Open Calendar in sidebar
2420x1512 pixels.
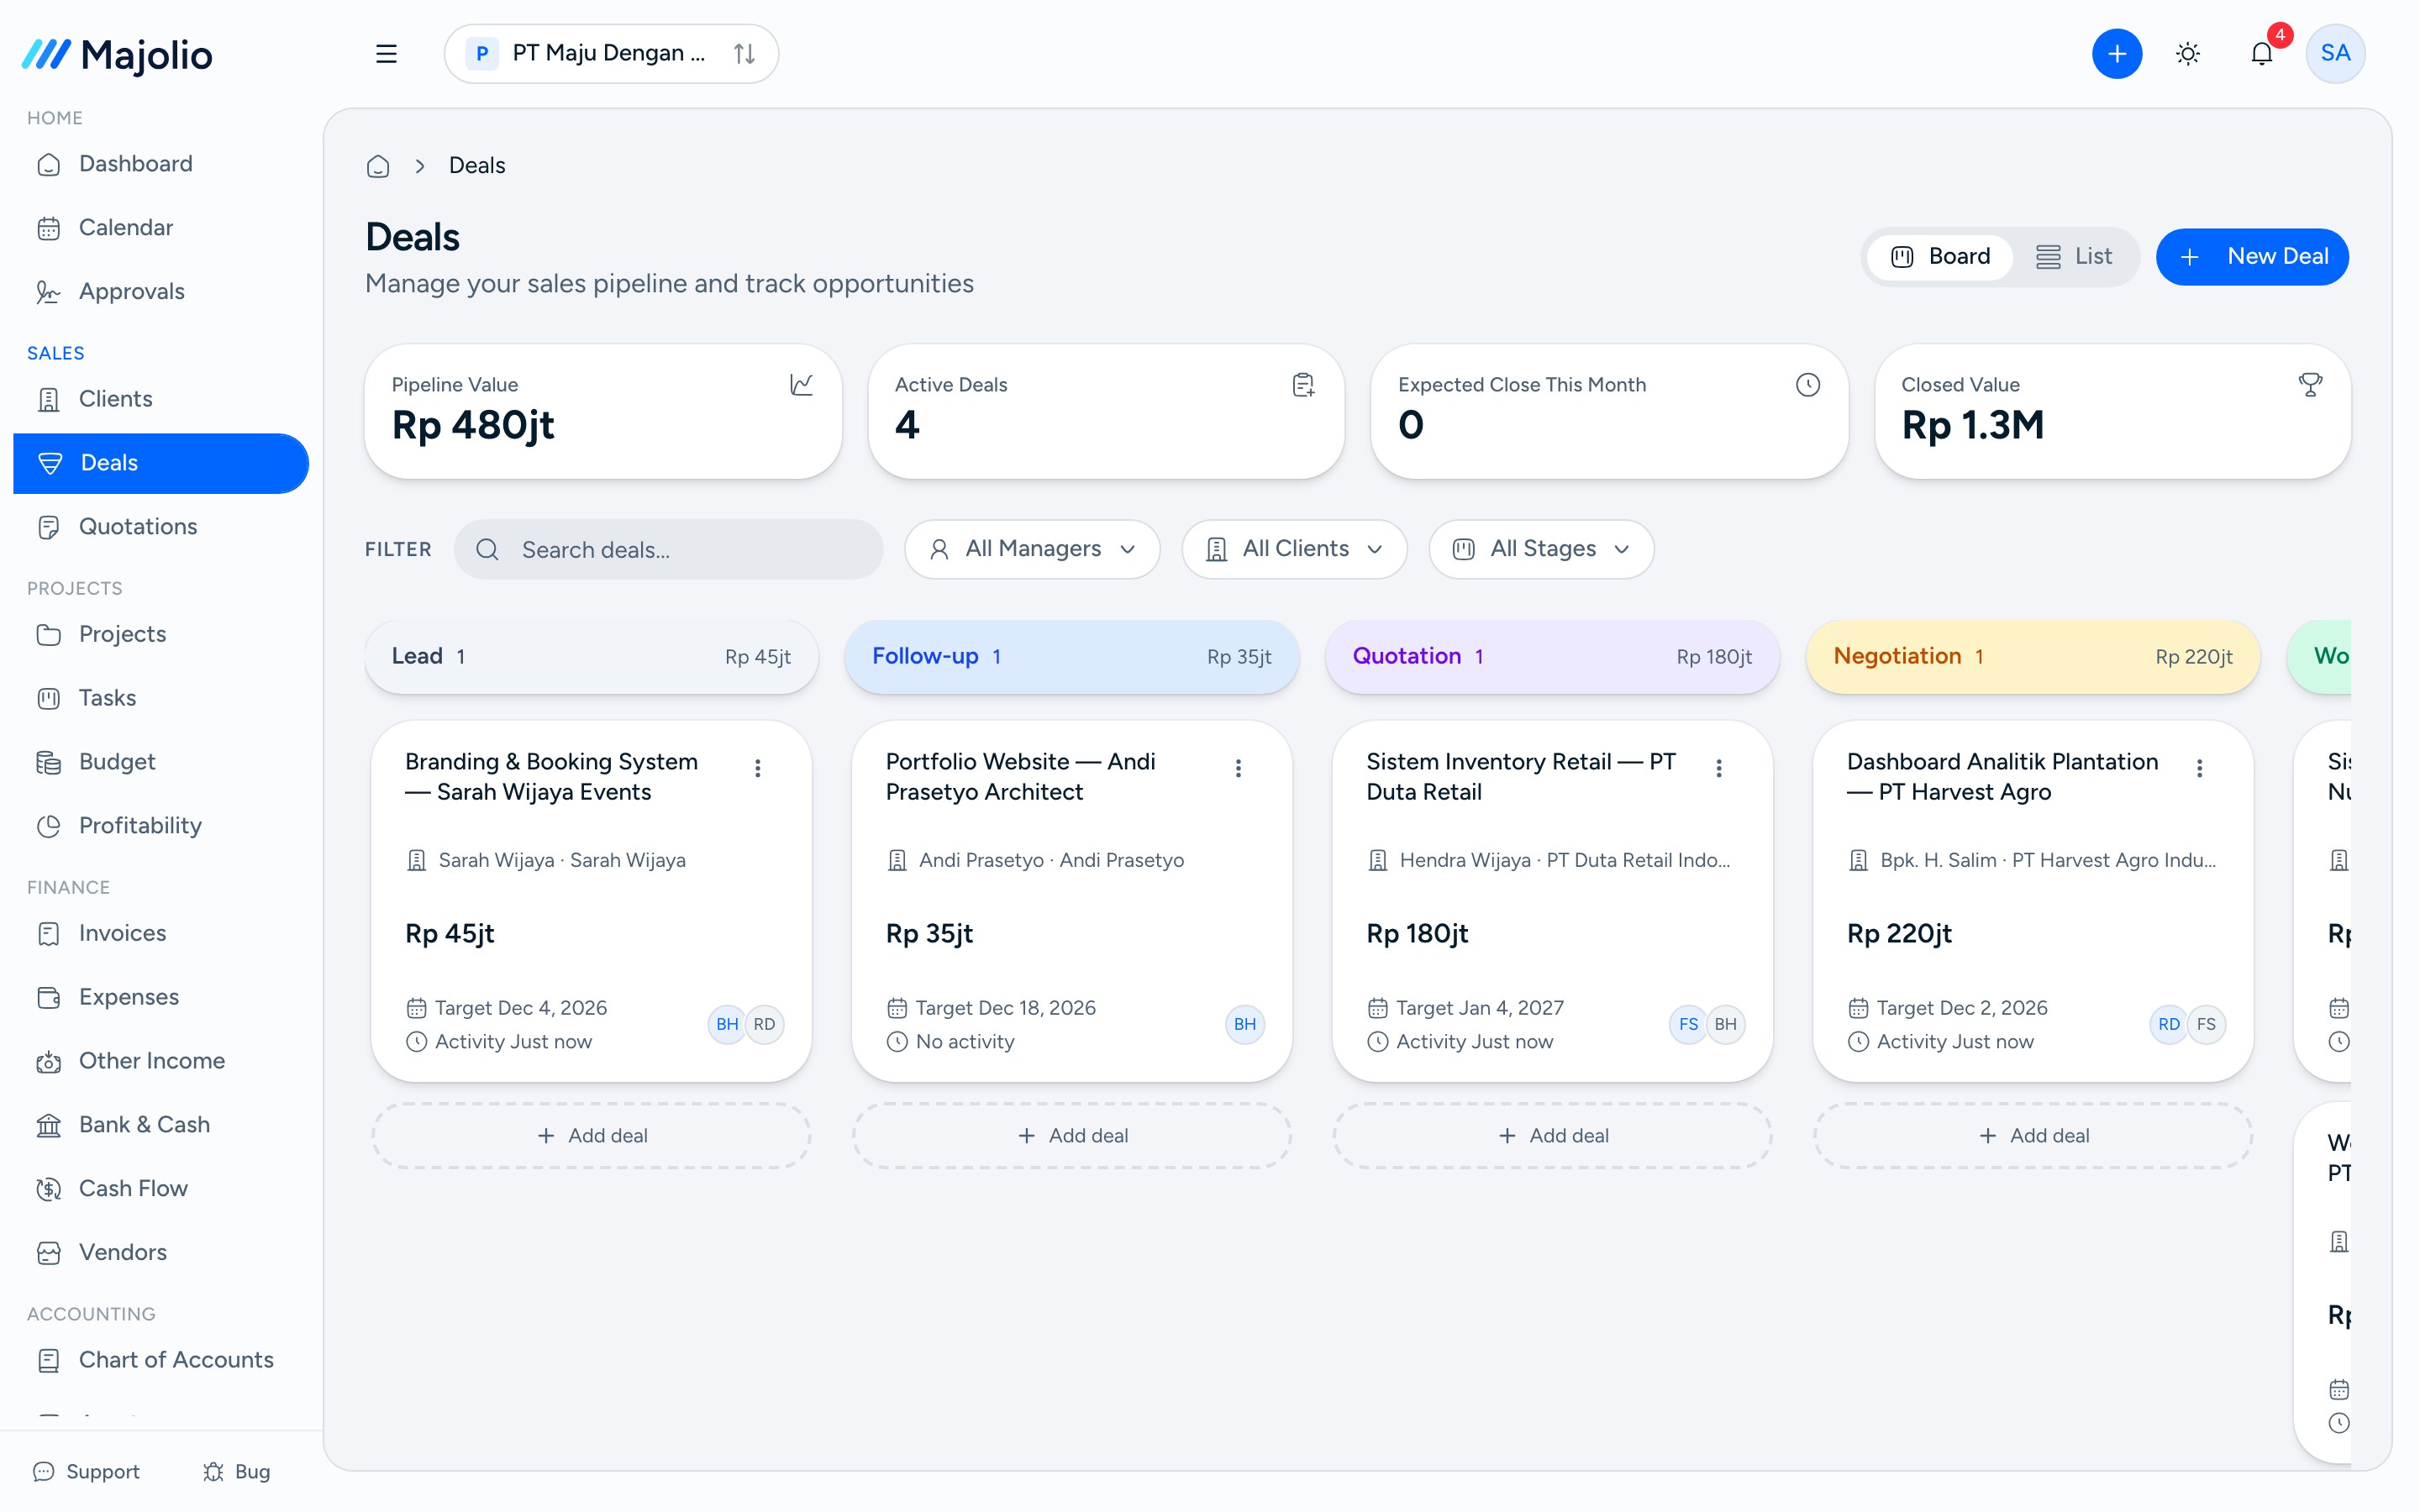pyautogui.click(x=160, y=227)
